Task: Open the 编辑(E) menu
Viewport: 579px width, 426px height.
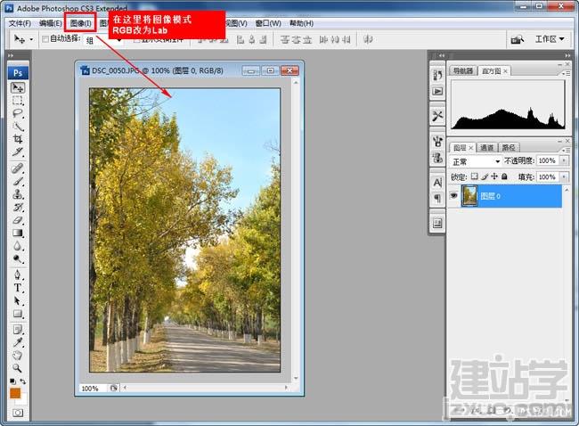Action: point(51,23)
